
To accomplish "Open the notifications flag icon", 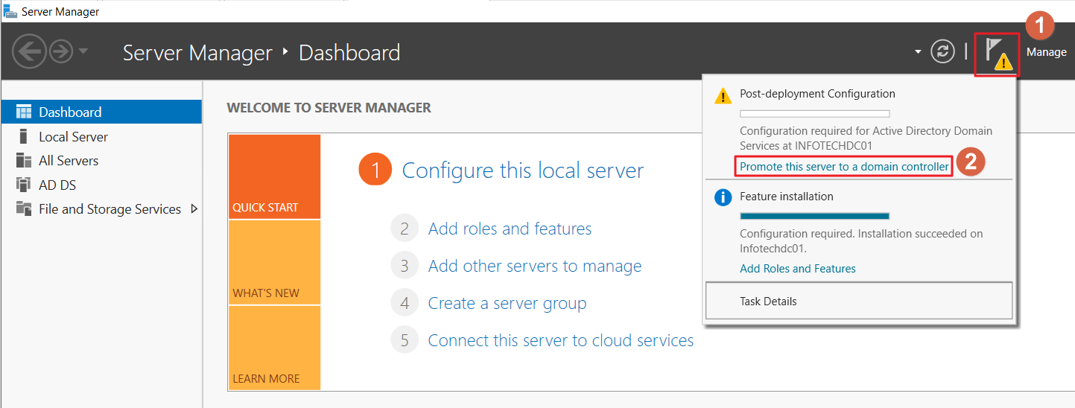I will 997,54.
